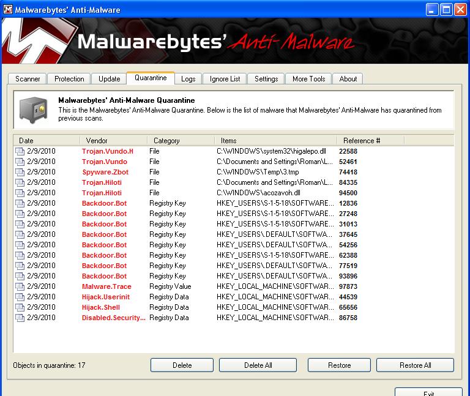This screenshot has height=396, width=470.
Task: Click reference number 94500
Action: (x=348, y=193)
